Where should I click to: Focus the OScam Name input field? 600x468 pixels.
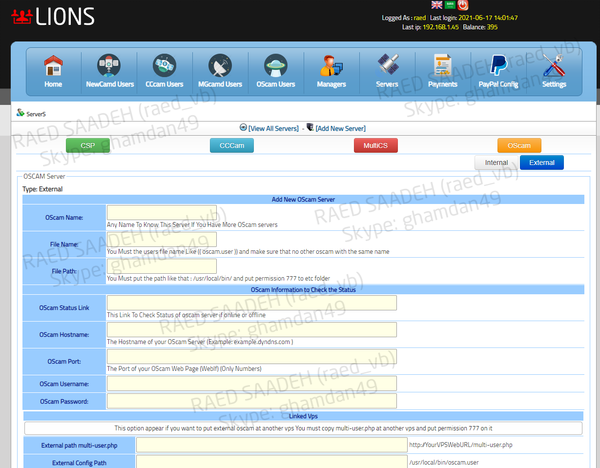coord(162,213)
